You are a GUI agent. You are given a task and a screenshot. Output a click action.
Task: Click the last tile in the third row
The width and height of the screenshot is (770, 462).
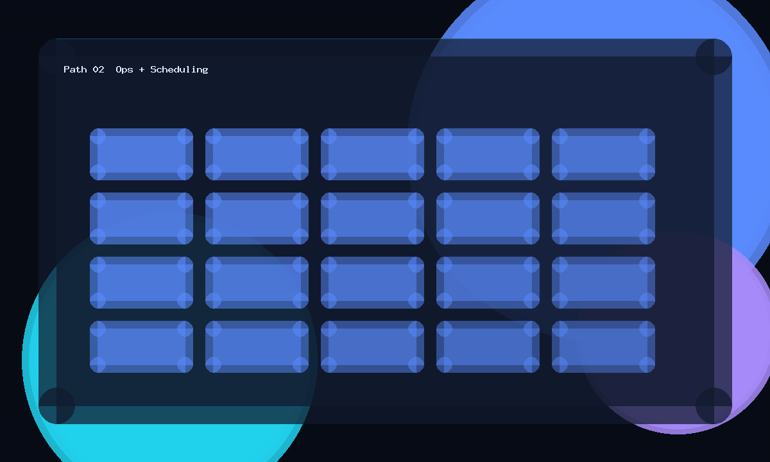[x=603, y=282]
